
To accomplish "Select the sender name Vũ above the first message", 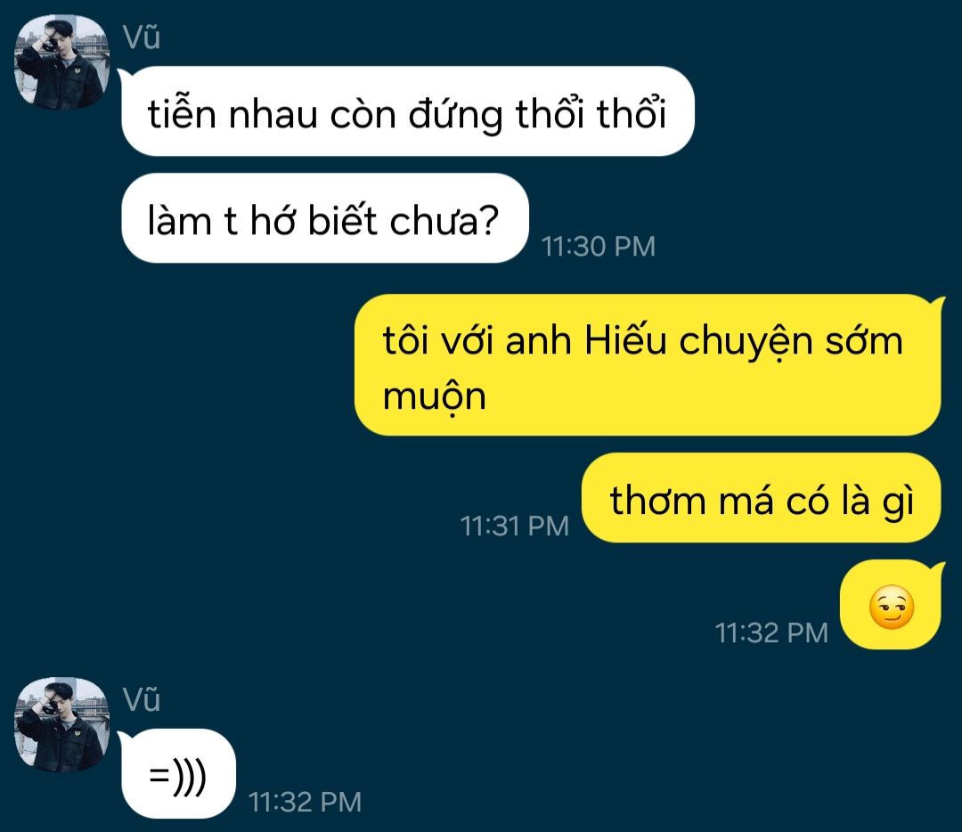I will coord(142,37).
